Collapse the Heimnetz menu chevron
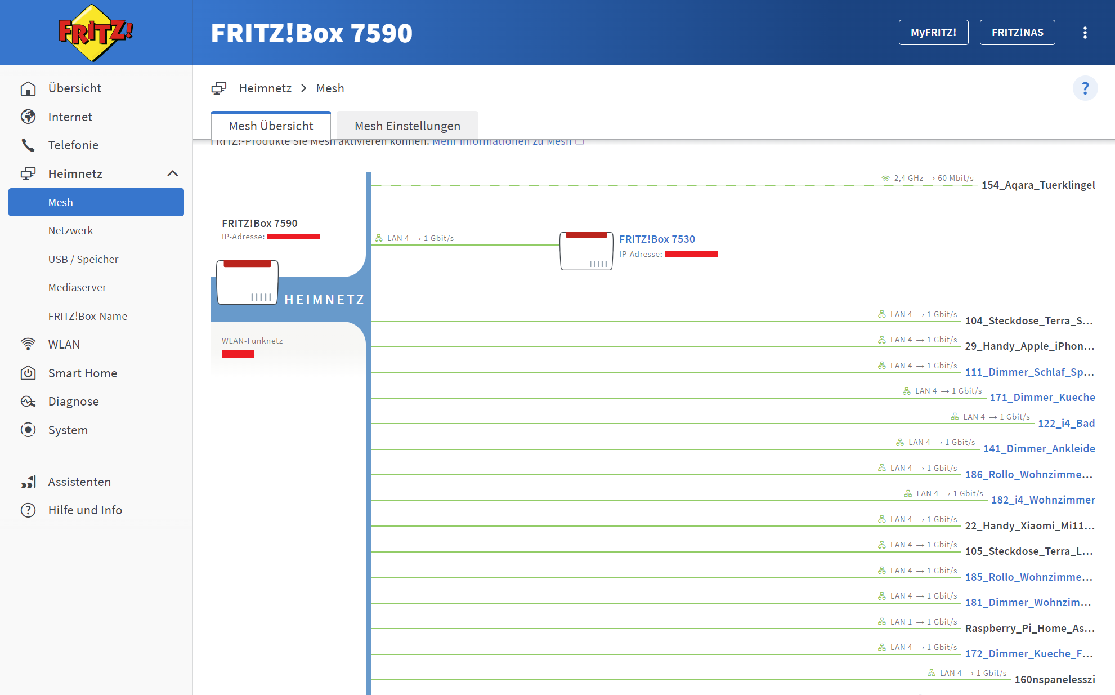 coord(173,173)
